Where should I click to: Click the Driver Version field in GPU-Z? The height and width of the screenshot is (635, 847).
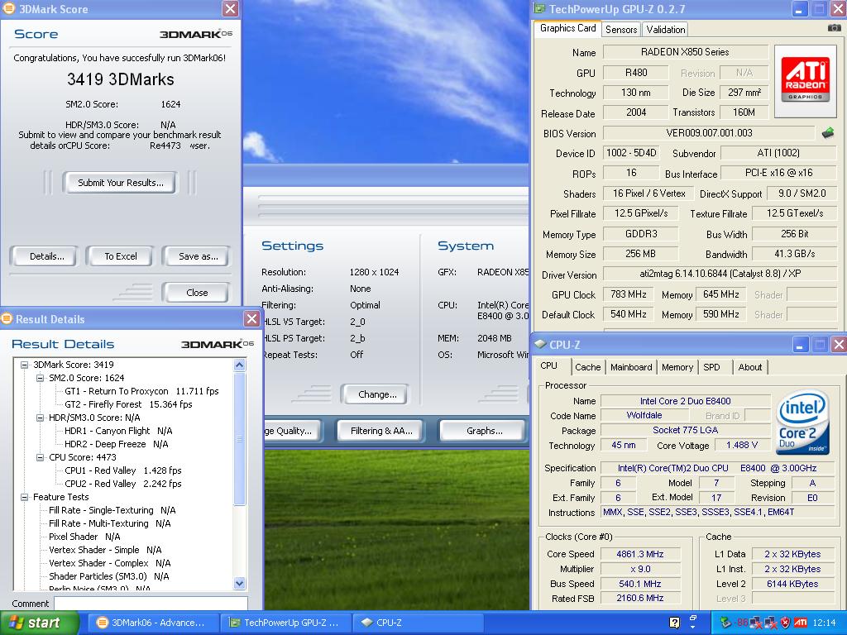click(720, 274)
